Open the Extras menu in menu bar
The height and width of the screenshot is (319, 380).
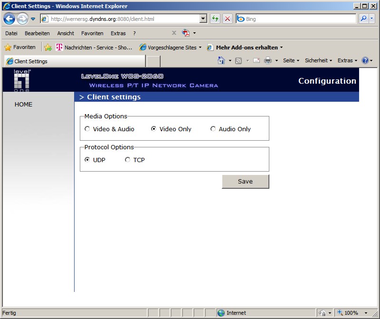click(x=118, y=33)
